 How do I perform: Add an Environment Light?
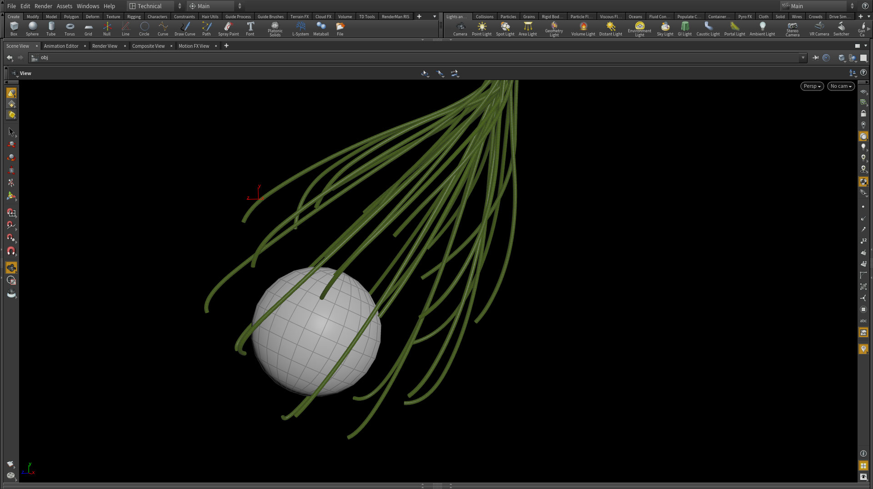639,29
